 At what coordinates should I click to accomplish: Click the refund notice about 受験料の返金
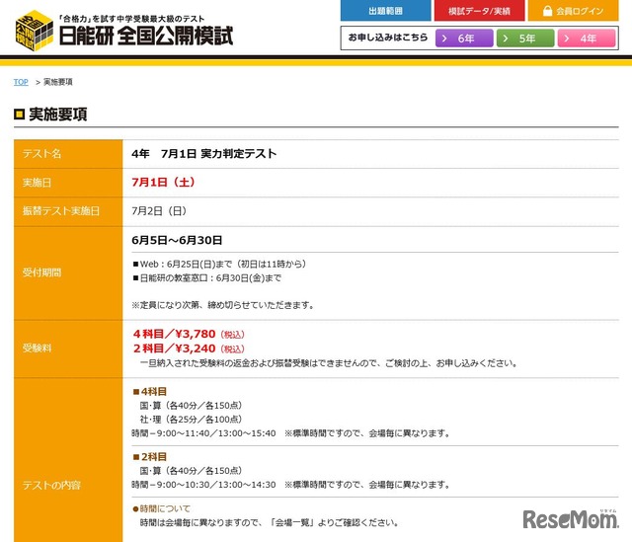point(329,363)
